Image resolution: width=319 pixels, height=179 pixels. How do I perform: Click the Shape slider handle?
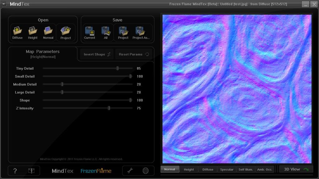[131, 100]
